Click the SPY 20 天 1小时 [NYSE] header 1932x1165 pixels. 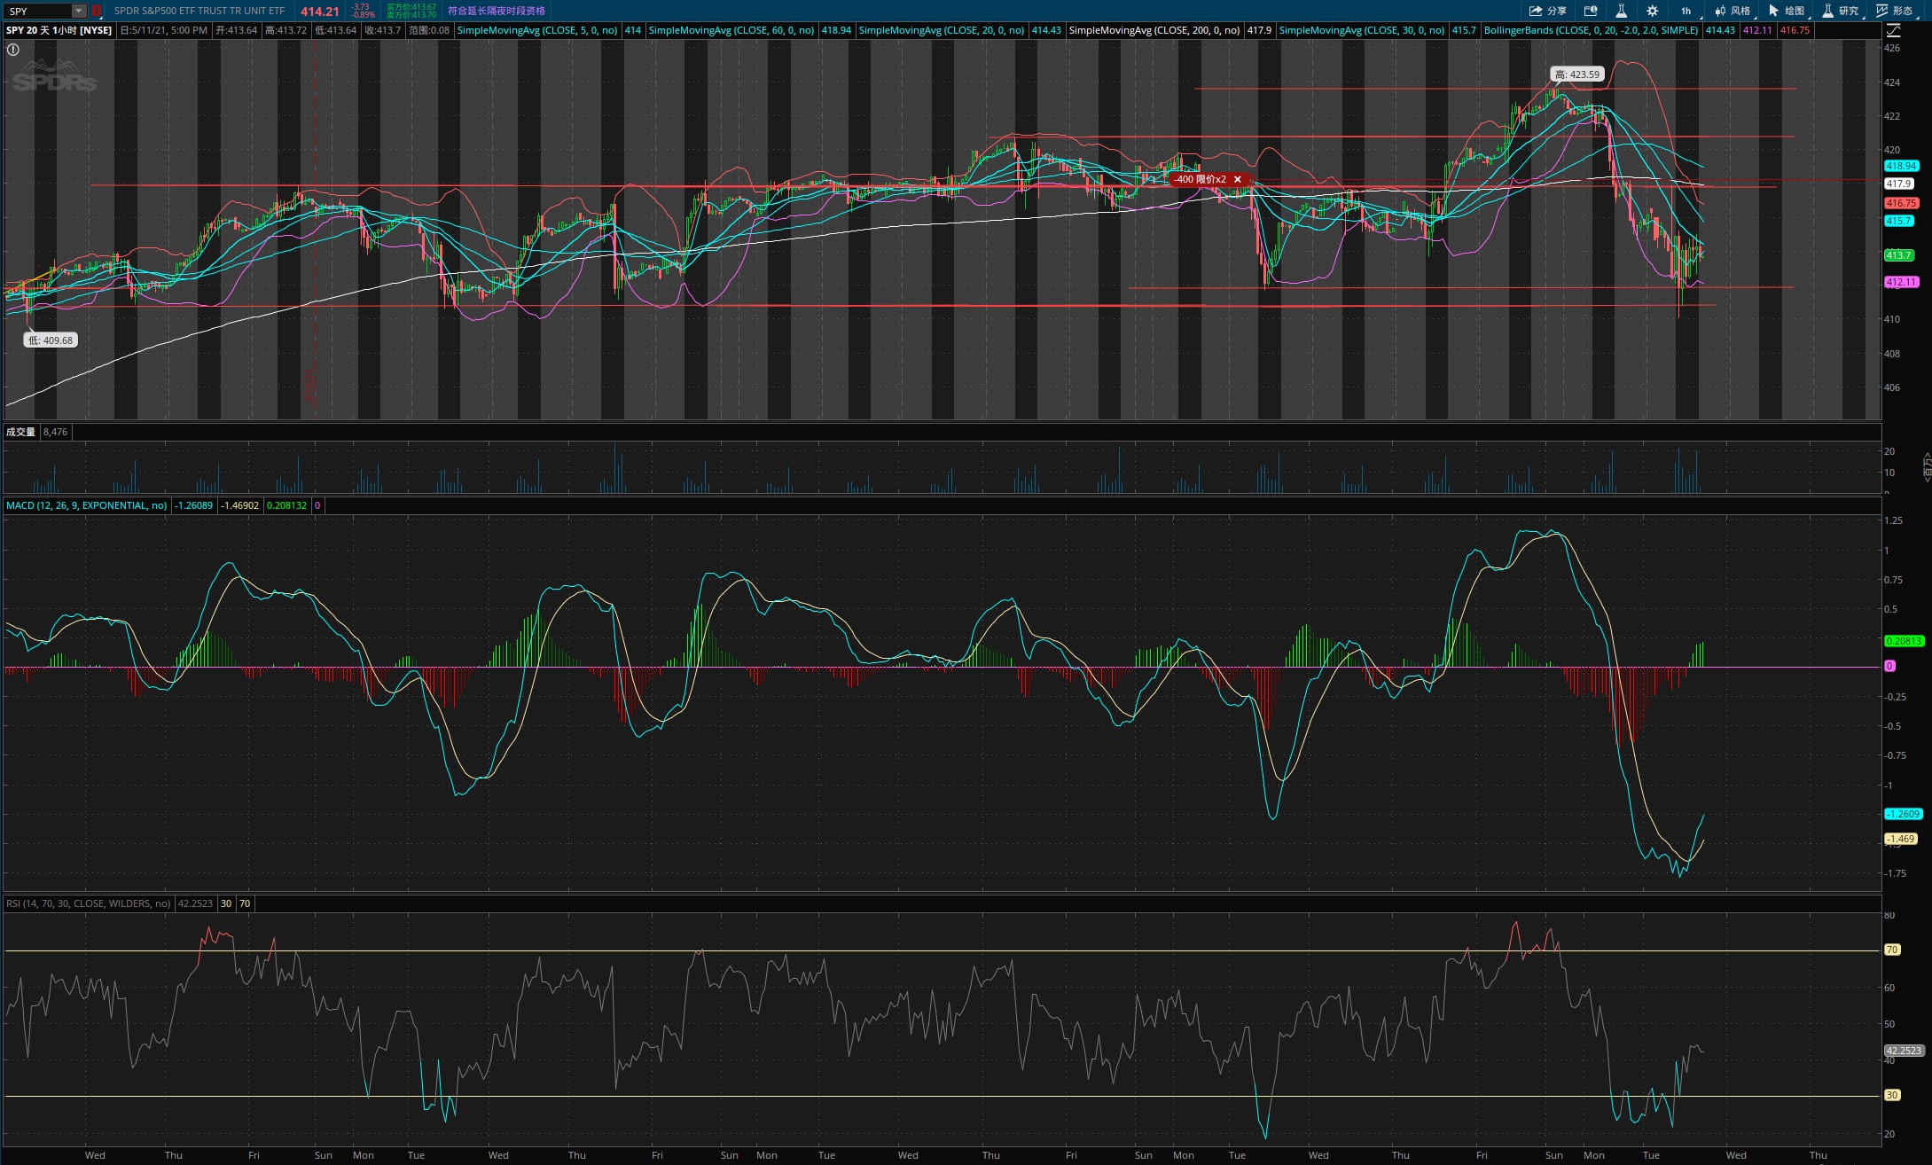coord(59,30)
